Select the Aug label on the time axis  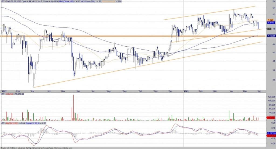click(108, 91)
